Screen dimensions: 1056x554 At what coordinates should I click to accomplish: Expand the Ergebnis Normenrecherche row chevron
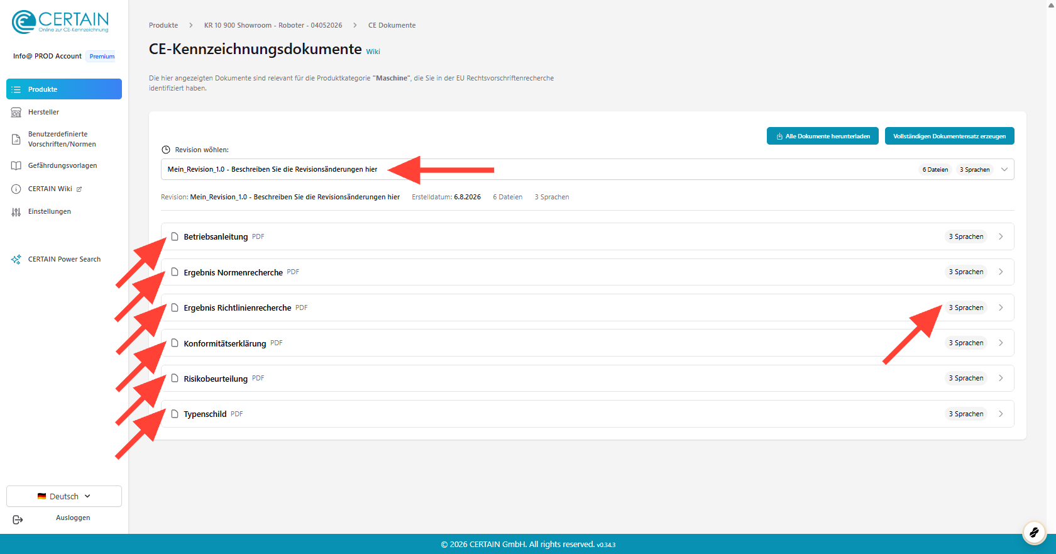point(1001,272)
